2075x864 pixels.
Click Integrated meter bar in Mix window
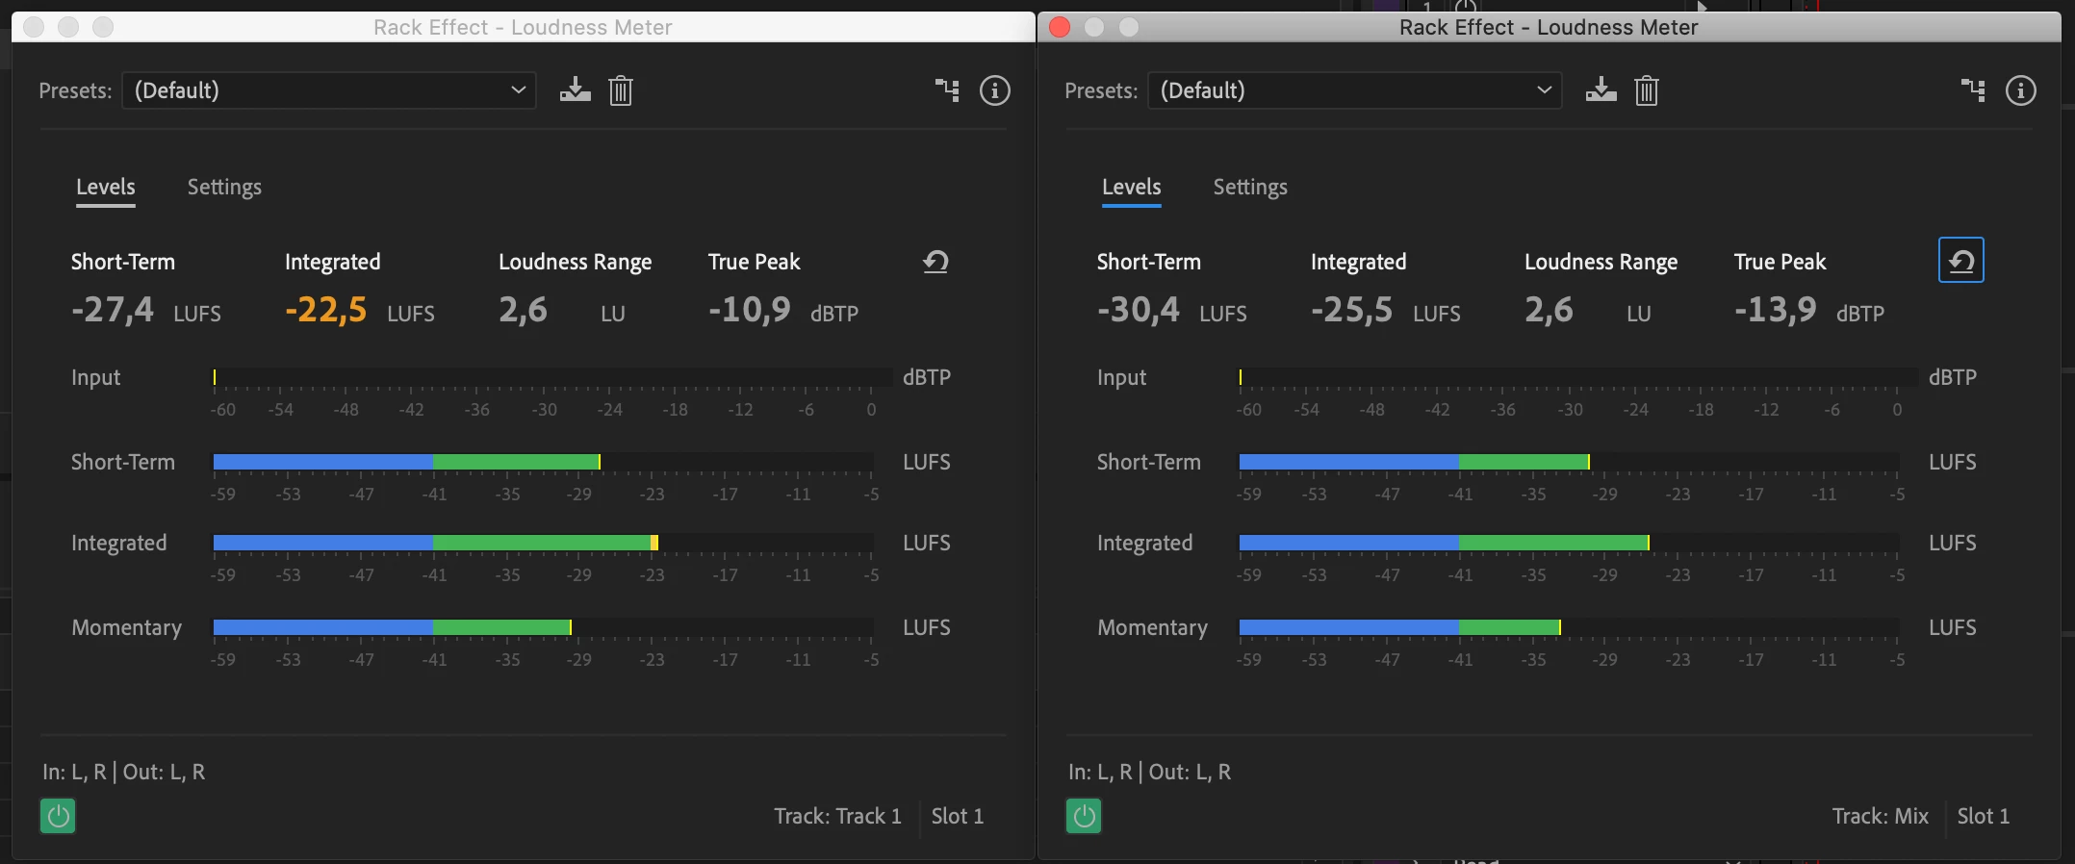point(1570,543)
